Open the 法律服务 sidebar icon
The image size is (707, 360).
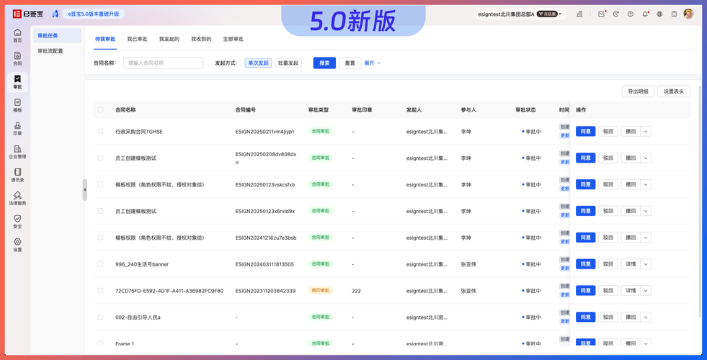(x=17, y=198)
